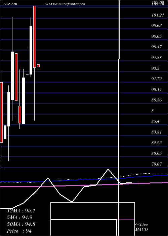Screen dimensions: 168x236
Task: Click the 'SILVER munafasutra.pro' title text
Action: tap(65, 4)
